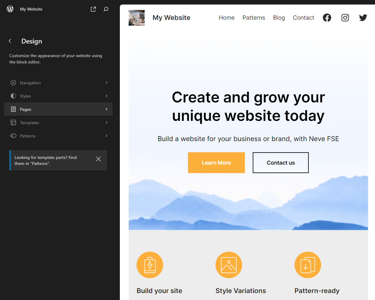Screen dimensions: 375x300
Task: Open the Twitter social icon
Action: click(363, 18)
